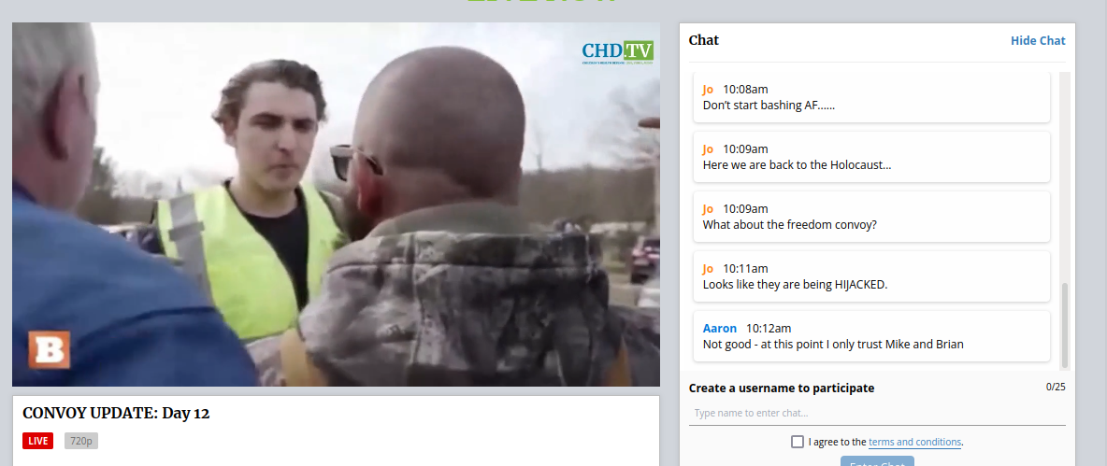Tick the 'I agree to the terms' checkbox

pyautogui.click(x=798, y=442)
